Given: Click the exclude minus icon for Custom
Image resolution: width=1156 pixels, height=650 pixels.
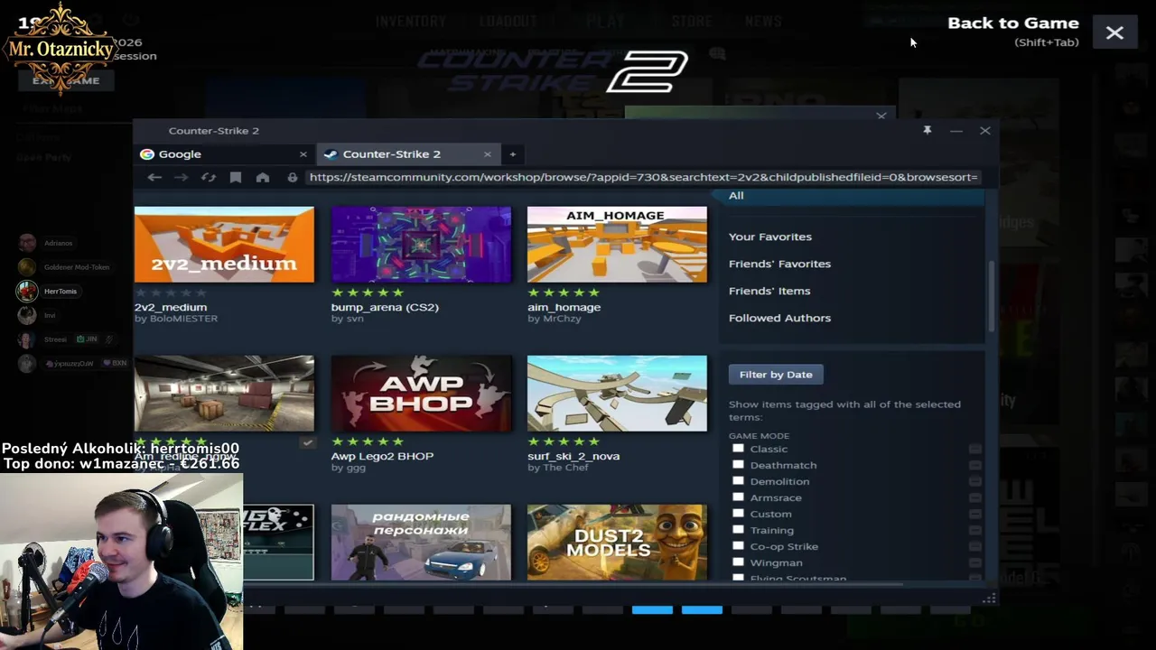Looking at the screenshot, I should pos(975,514).
